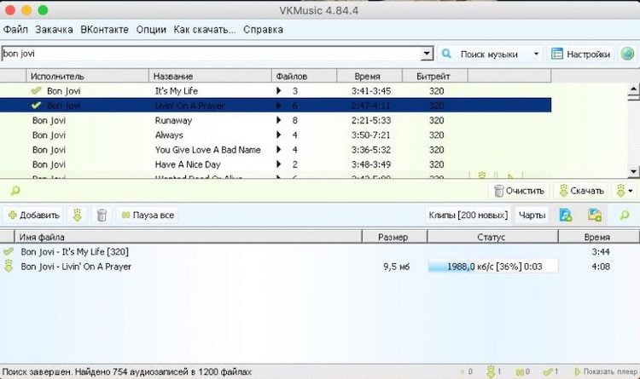The image size is (640, 379).
Task: Click the macOS green zoom window button
Action: coord(43,10)
